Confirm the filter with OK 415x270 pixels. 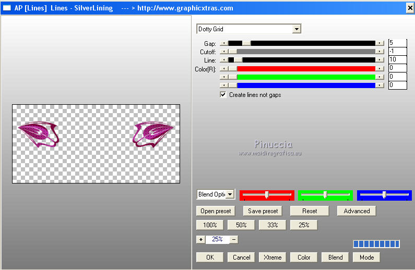pyautogui.click(x=210, y=257)
